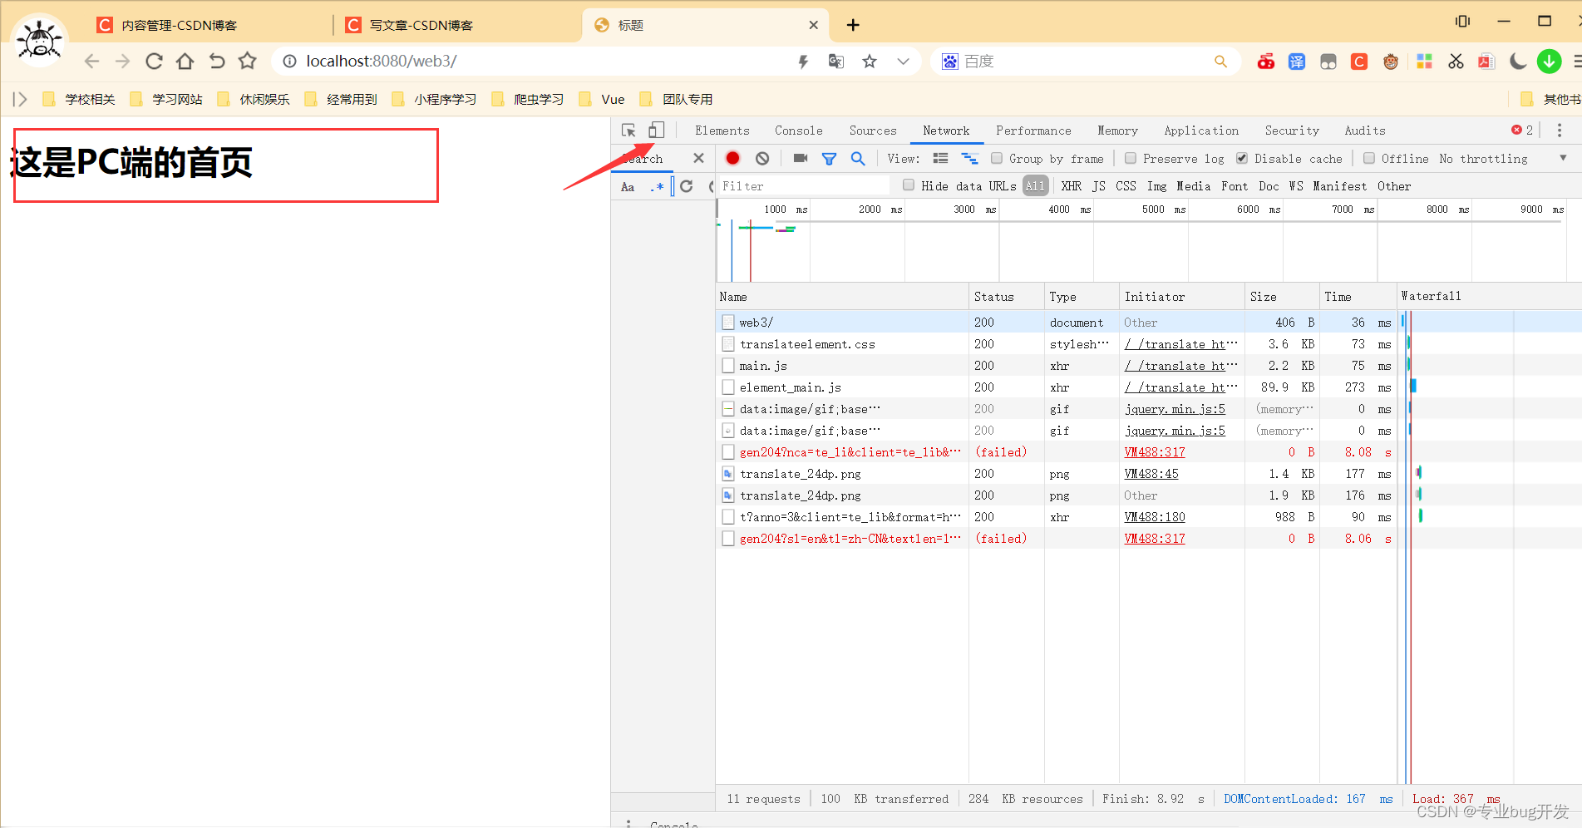Click the favorite star inside address bar
Screen dimensions: 1582x828
870,62
